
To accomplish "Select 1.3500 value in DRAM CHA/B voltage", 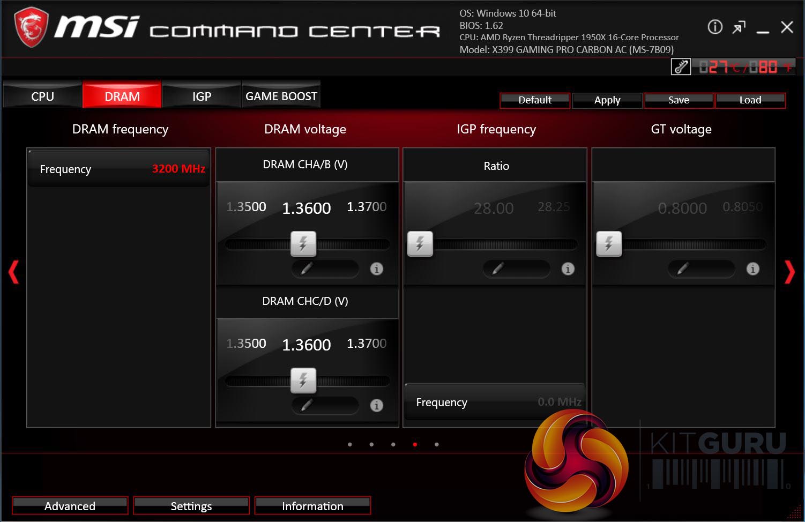I will pyautogui.click(x=246, y=207).
